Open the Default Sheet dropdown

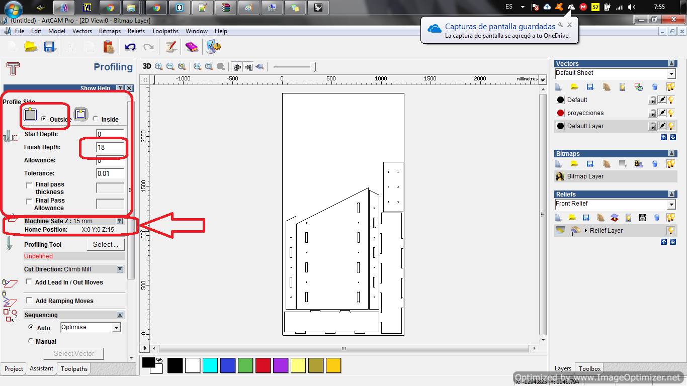click(671, 74)
